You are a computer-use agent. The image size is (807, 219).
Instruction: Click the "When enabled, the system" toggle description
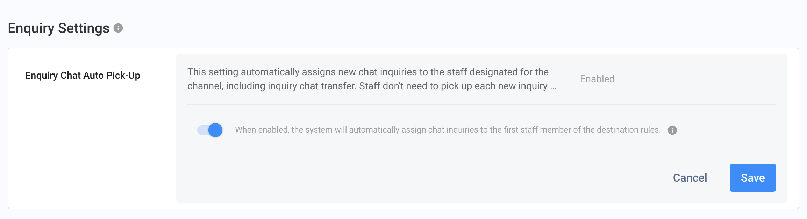(448, 130)
